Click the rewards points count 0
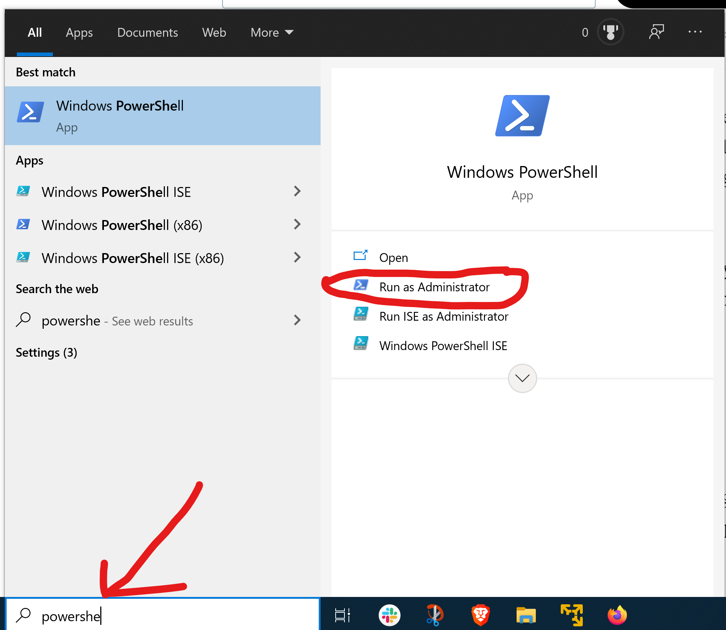Image resolution: width=726 pixels, height=630 pixels. click(585, 33)
